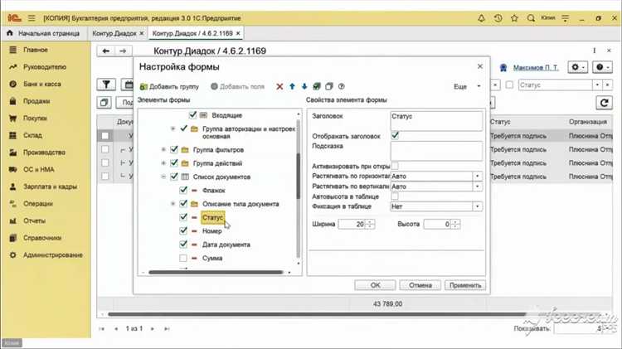Switch to Начальная страница tab
This screenshot has width=622, height=349.
(44, 33)
